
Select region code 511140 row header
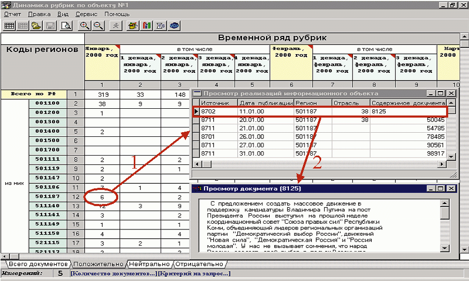click(48, 206)
